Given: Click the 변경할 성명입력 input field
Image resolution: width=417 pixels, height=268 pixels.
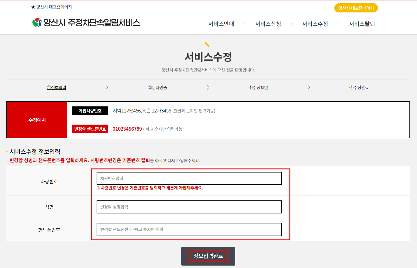Looking at the screenshot, I should [x=189, y=207].
